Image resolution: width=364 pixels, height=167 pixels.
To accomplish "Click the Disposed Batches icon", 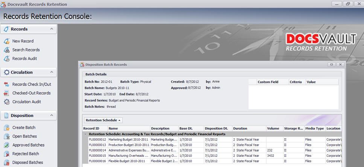I will click(7, 162).
